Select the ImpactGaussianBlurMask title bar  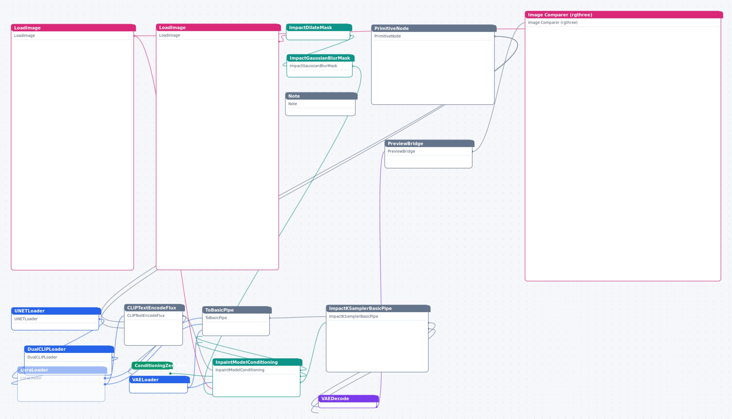tap(320, 58)
